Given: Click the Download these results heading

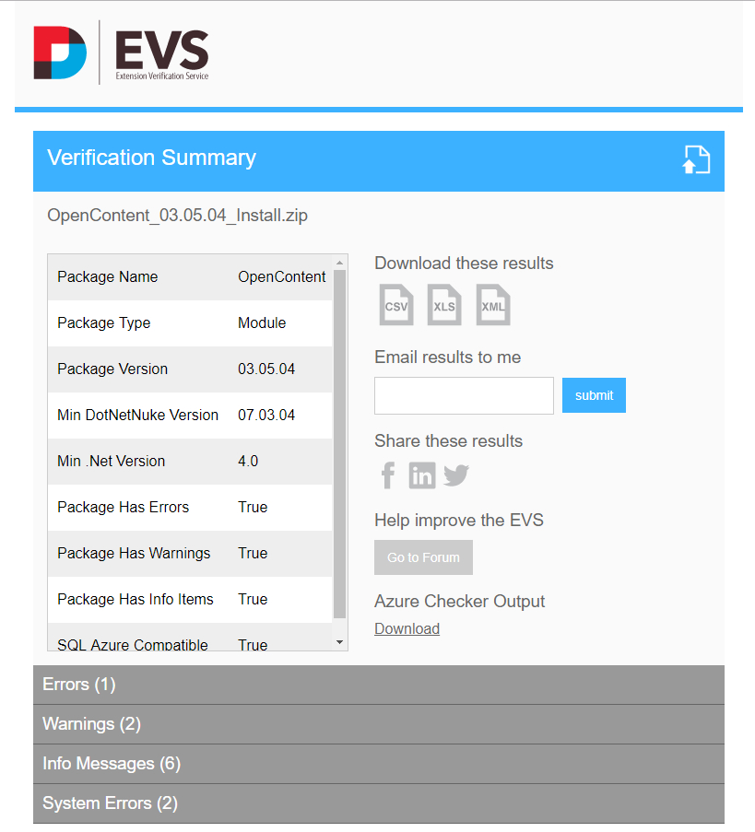Looking at the screenshot, I should tap(464, 264).
